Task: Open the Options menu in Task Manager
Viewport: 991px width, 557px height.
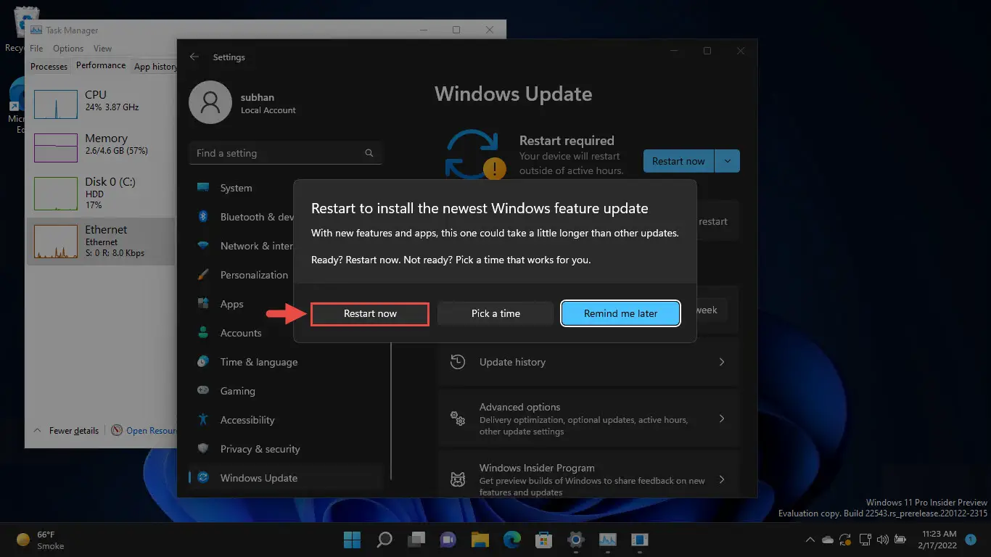Action: click(x=68, y=49)
